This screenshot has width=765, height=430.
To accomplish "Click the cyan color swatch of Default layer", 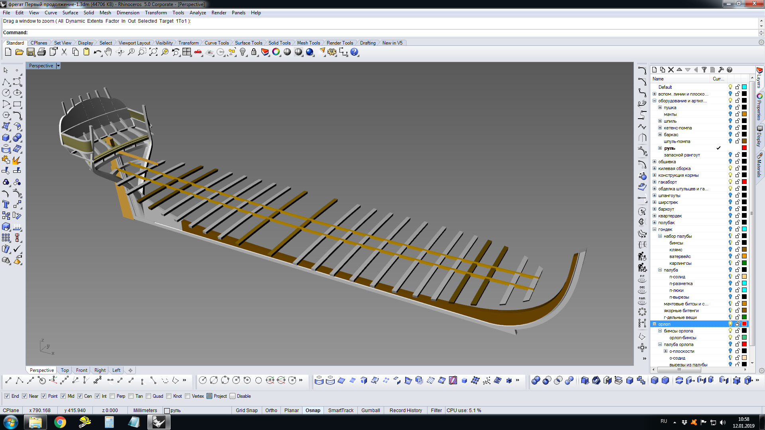I will tap(744, 87).
